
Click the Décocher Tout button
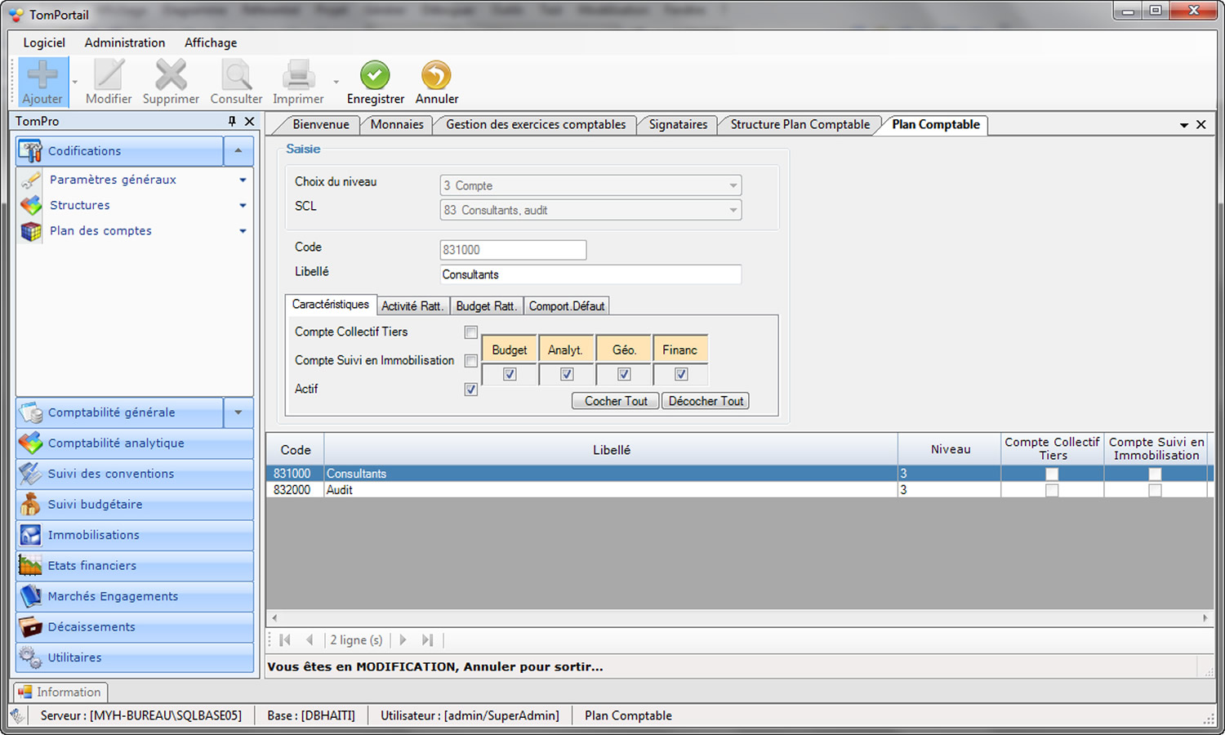[x=706, y=401]
